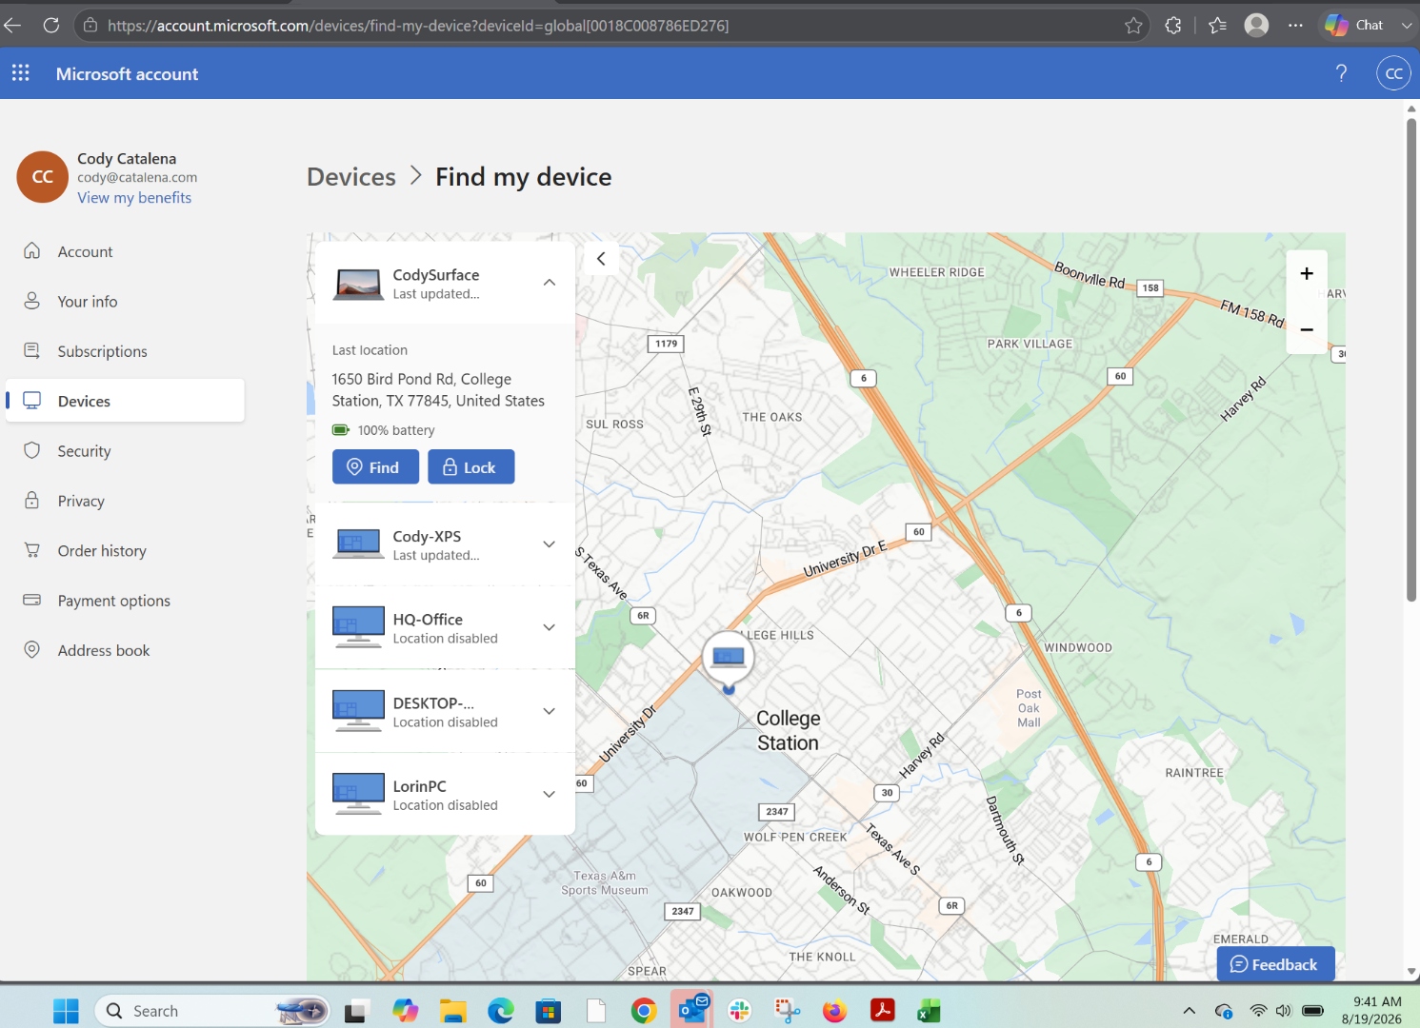Image resolution: width=1420 pixels, height=1028 pixels.
Task: Open the CodySurface device thumbnail
Action: coord(358,284)
